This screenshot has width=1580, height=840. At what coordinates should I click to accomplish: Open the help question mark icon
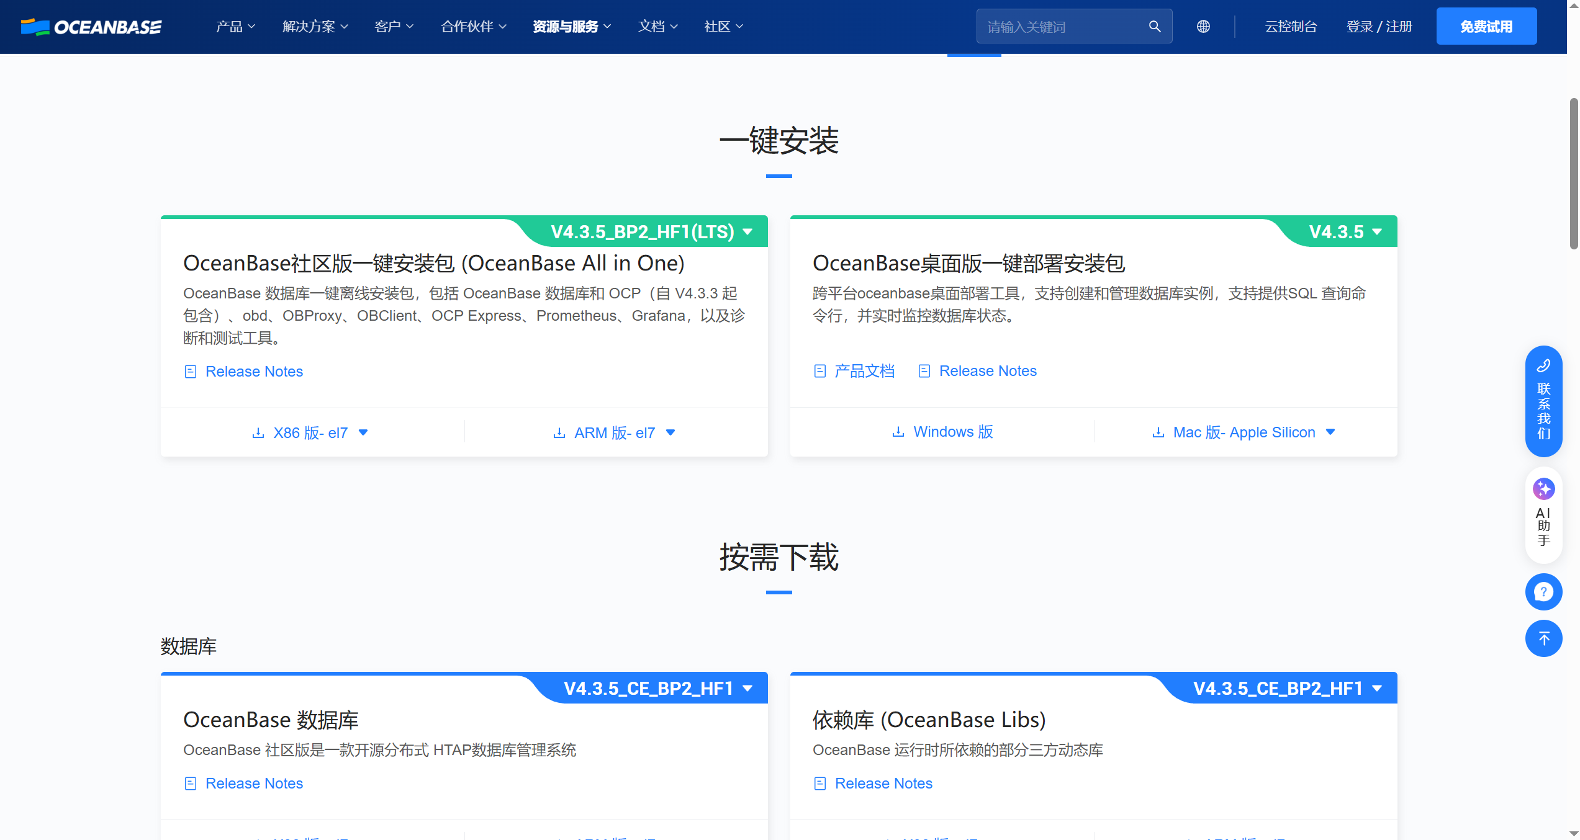[x=1544, y=591]
